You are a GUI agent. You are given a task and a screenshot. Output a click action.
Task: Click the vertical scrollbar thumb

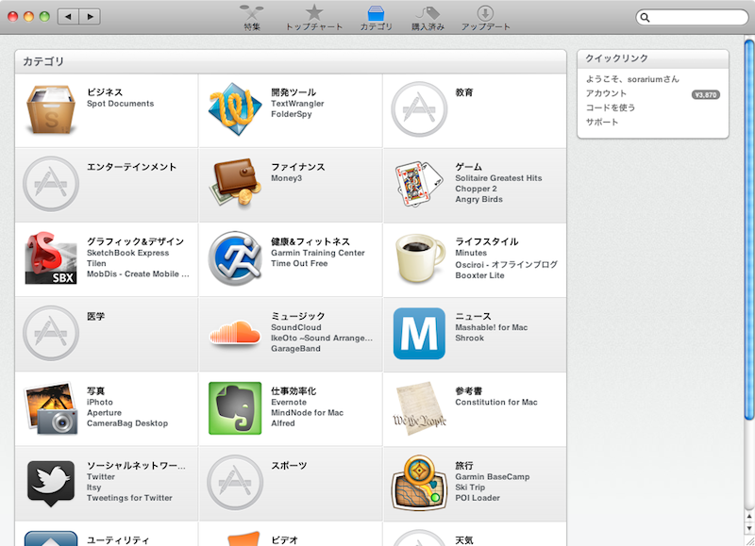(x=749, y=230)
